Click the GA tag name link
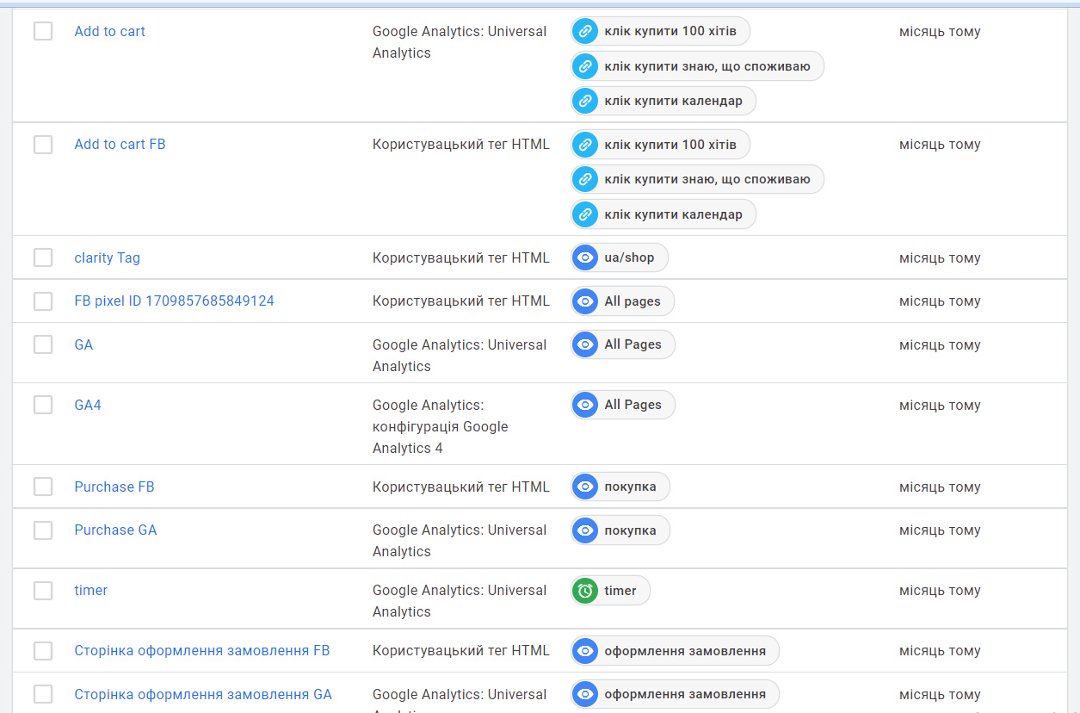The width and height of the screenshot is (1080, 713). click(x=83, y=344)
